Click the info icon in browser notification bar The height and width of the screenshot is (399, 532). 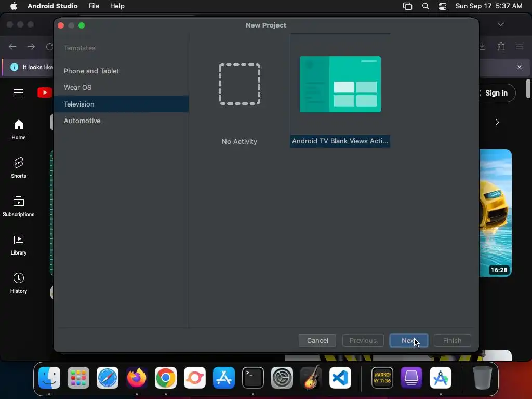pyautogui.click(x=14, y=67)
